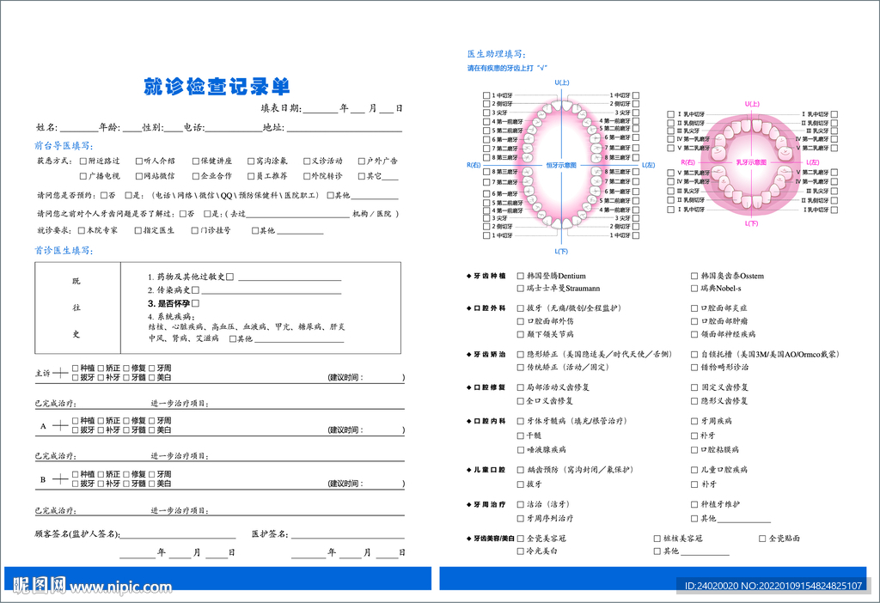Viewport: 880px width, 603px height.
Task: Click the title 就诊检查记录单
Action: (217, 87)
